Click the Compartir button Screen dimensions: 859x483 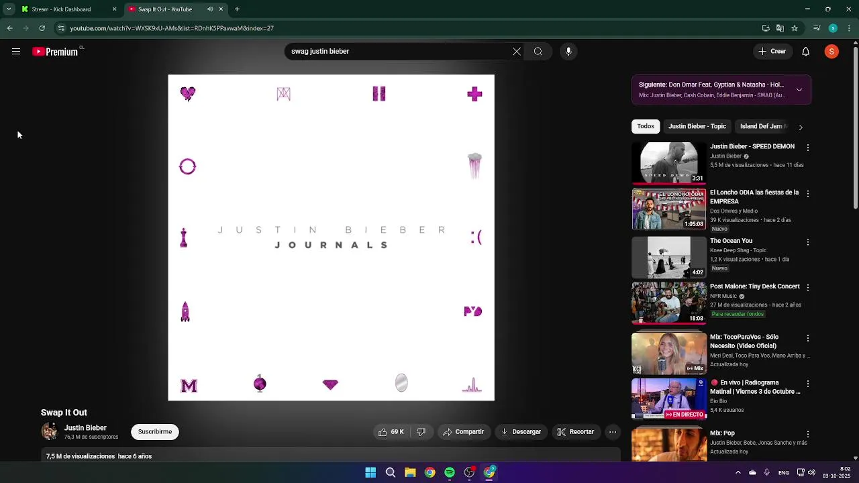pos(463,432)
